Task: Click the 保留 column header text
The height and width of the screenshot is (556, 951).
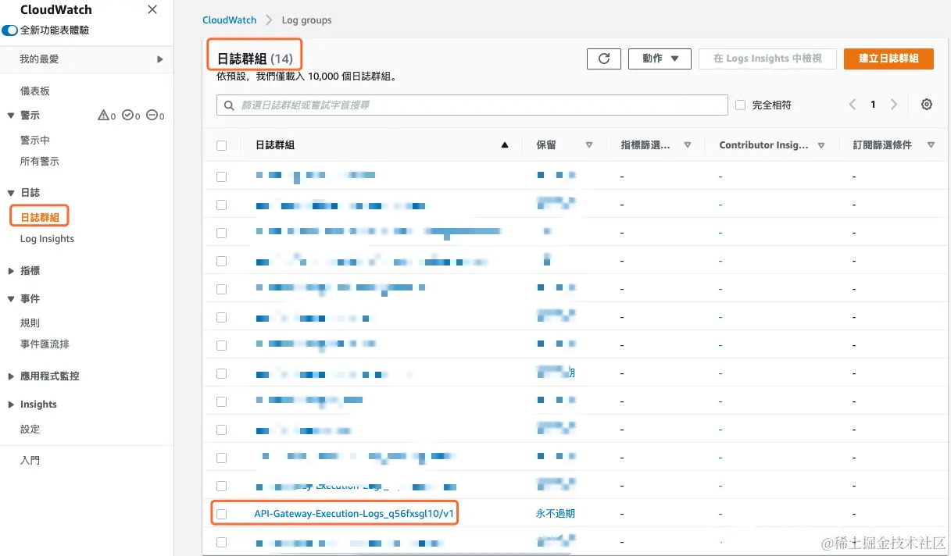Action: tap(546, 145)
